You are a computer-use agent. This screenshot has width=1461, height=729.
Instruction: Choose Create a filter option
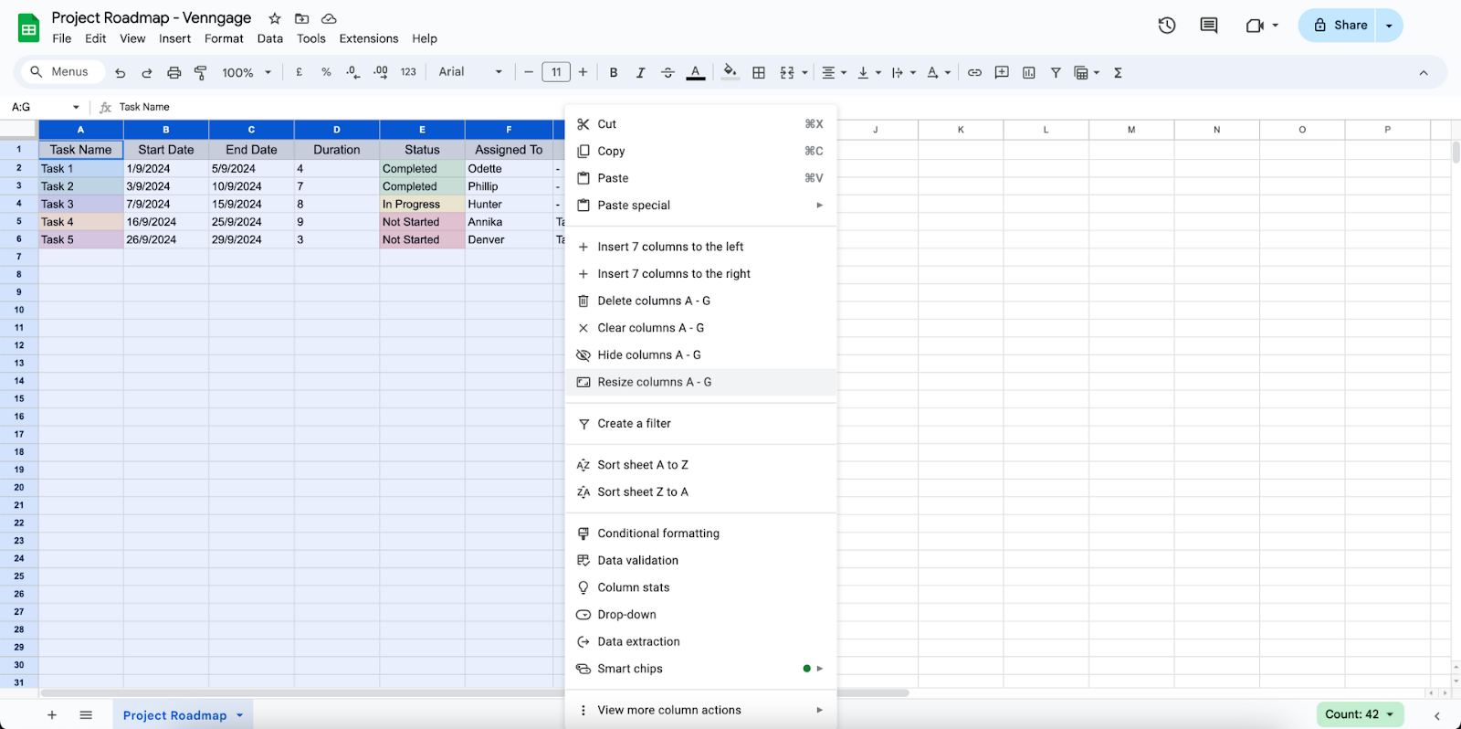coord(700,424)
